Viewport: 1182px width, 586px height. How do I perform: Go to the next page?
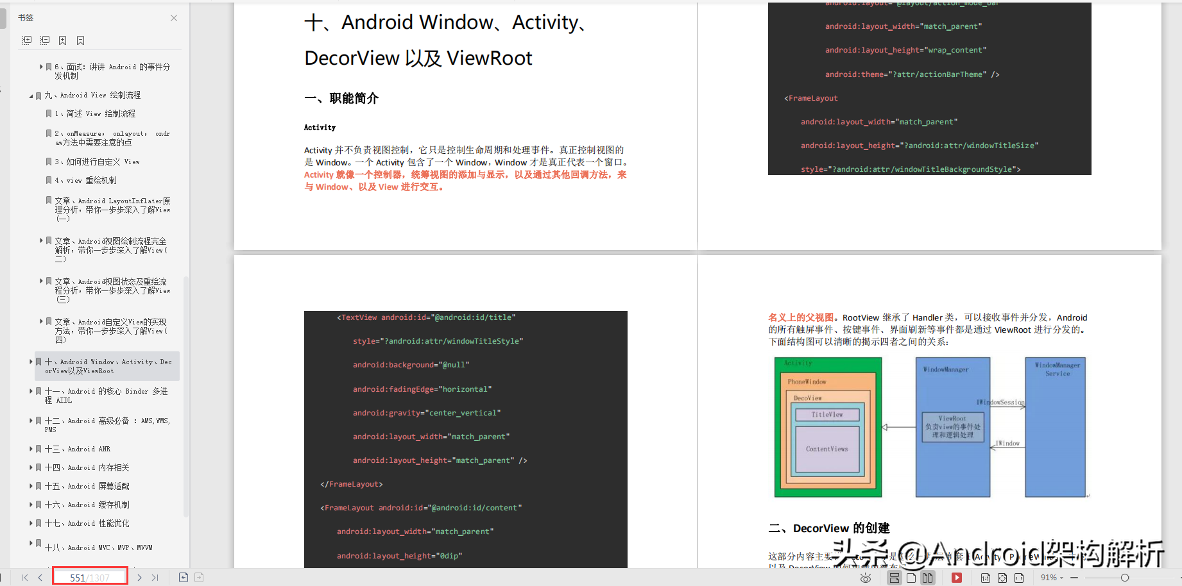[x=139, y=577]
